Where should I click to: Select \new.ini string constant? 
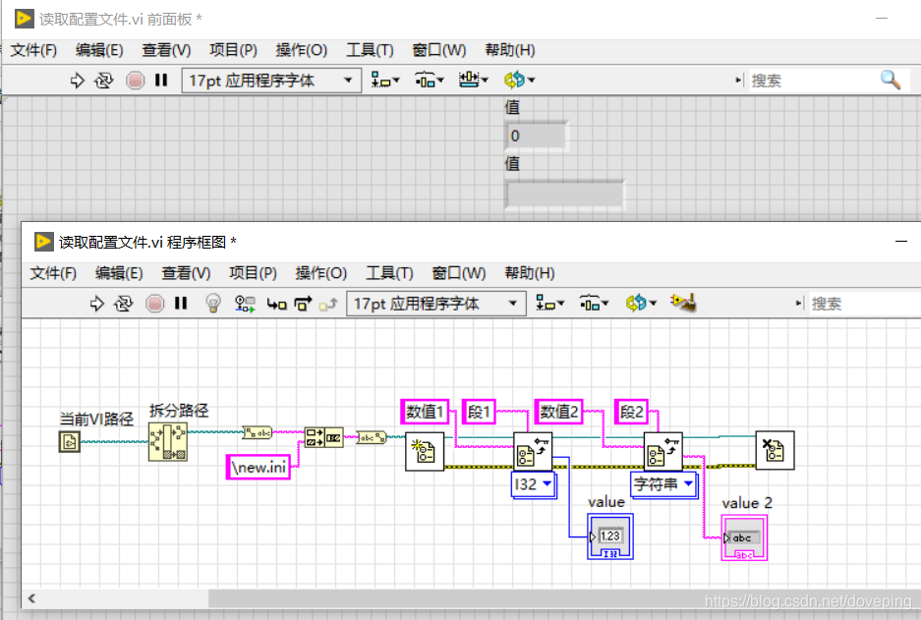[x=259, y=468]
